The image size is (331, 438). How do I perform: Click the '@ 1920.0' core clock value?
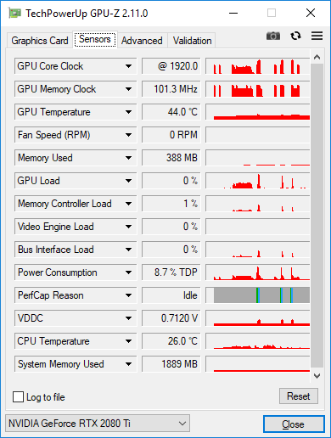171,66
